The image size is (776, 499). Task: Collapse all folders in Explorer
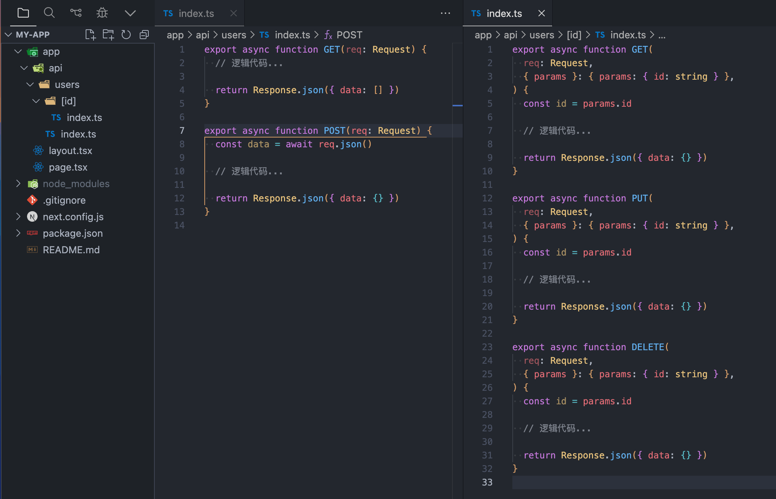tap(144, 34)
